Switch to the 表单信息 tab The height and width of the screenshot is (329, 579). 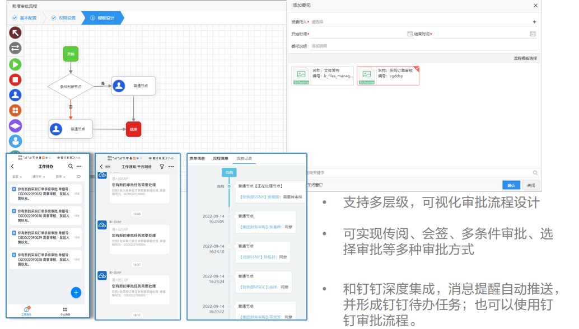click(x=197, y=158)
